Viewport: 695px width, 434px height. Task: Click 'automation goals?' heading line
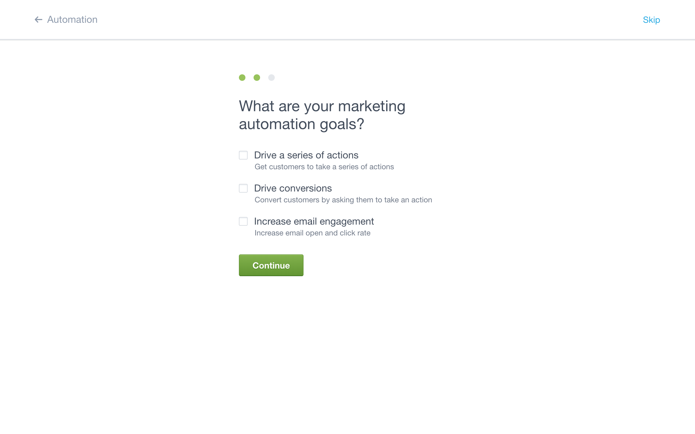coord(302,124)
